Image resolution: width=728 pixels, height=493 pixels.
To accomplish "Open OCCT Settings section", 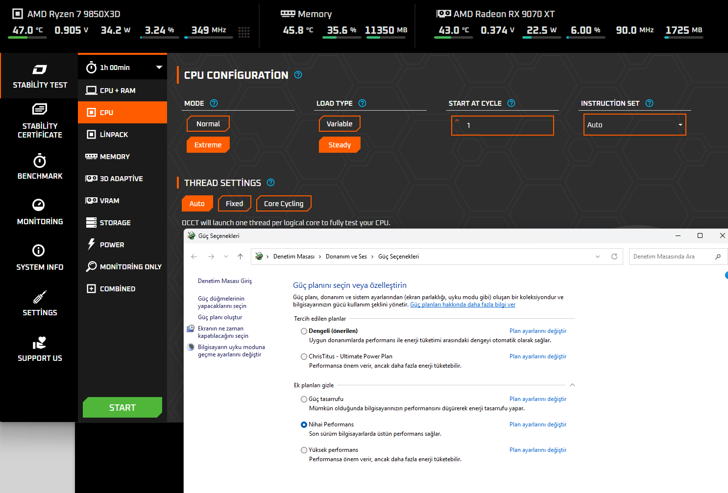I will (40, 304).
